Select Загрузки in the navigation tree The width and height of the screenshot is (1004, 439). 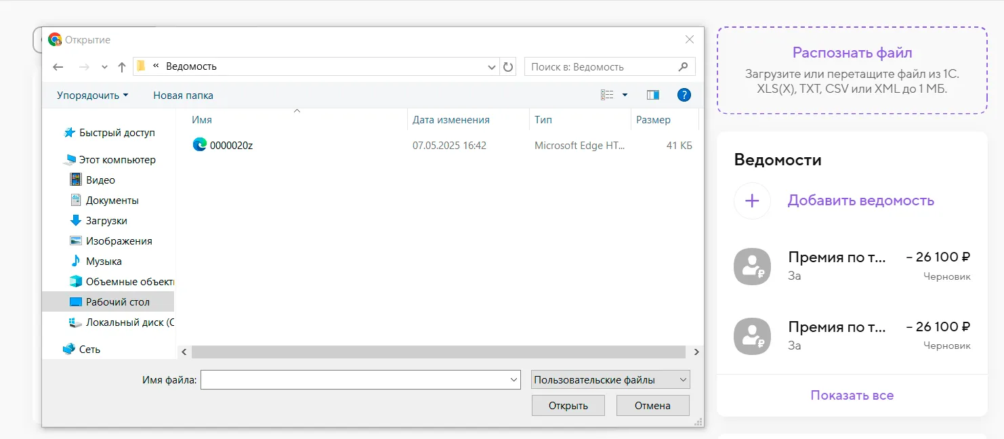coord(106,221)
